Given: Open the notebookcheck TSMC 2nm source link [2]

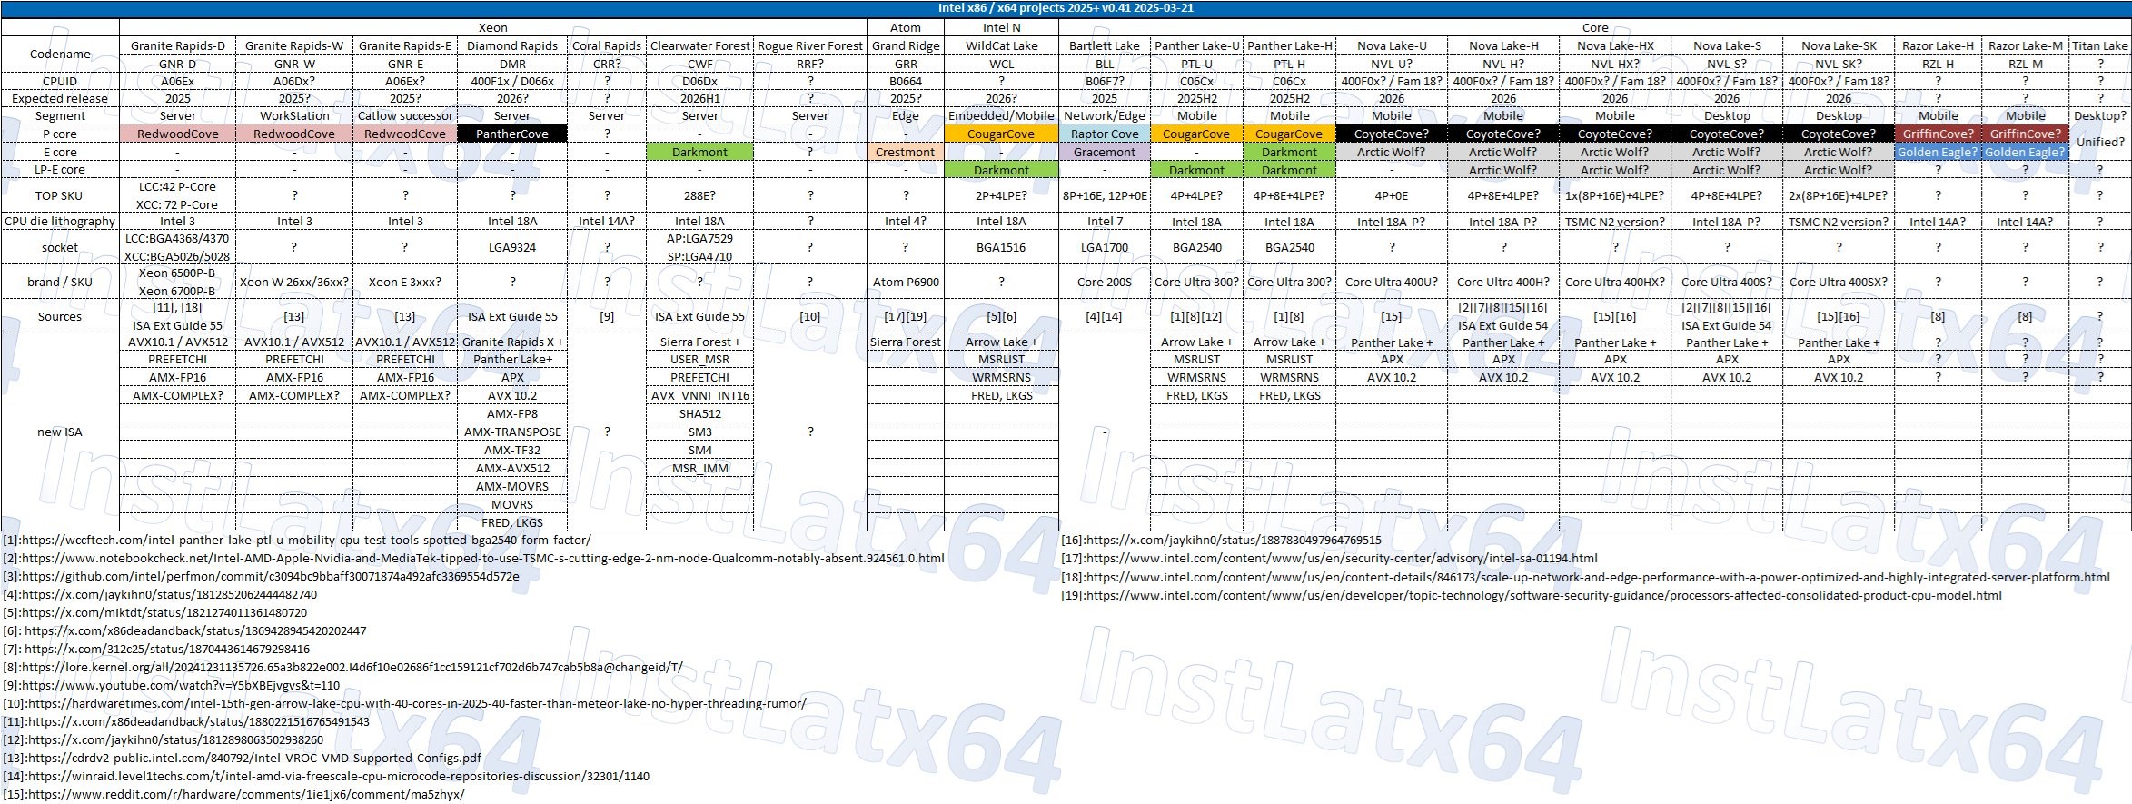Looking at the screenshot, I should coord(482,558).
